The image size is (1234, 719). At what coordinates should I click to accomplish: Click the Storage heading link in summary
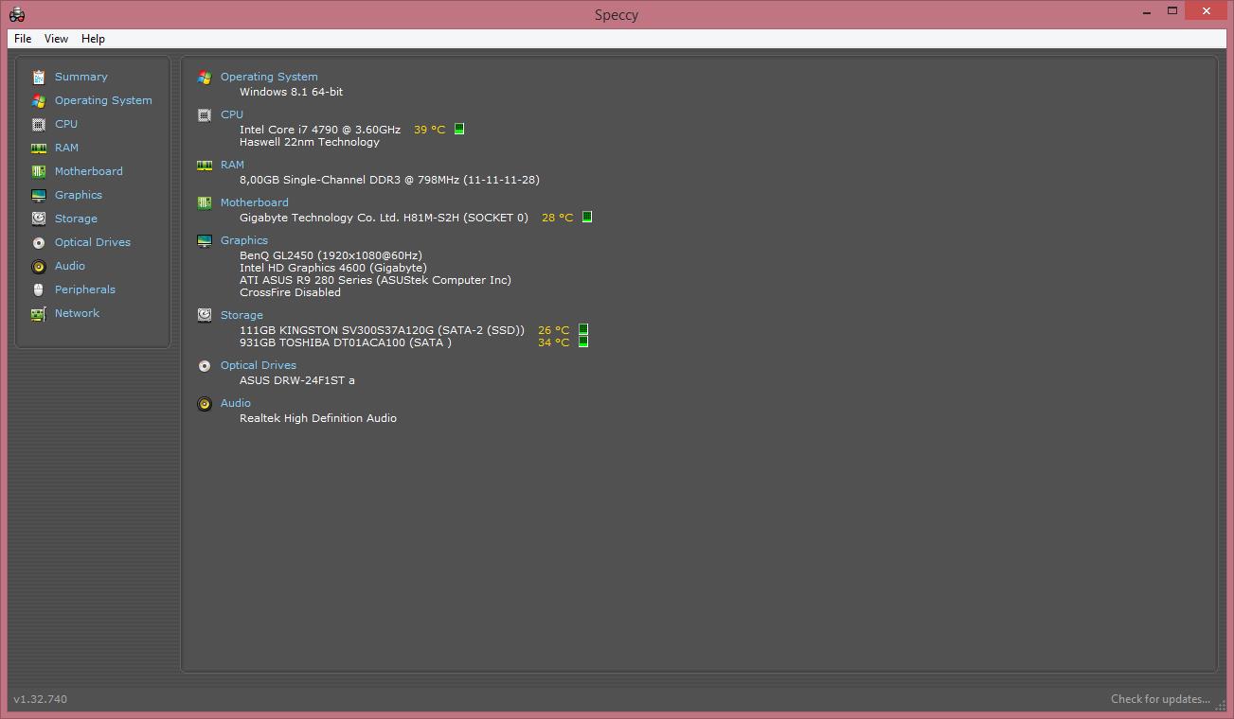coord(241,315)
